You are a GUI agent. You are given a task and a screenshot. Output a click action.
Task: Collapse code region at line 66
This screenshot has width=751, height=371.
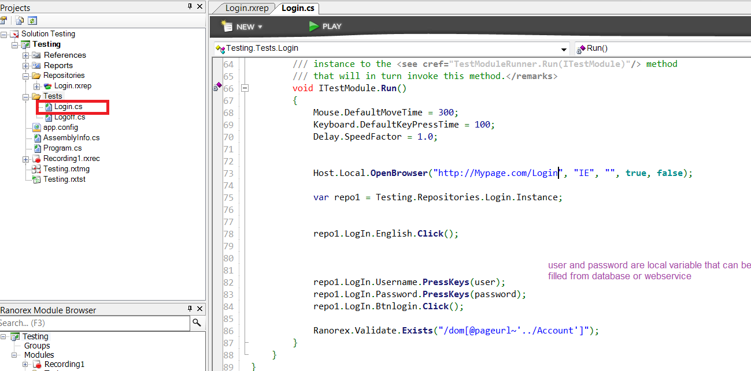(x=245, y=88)
